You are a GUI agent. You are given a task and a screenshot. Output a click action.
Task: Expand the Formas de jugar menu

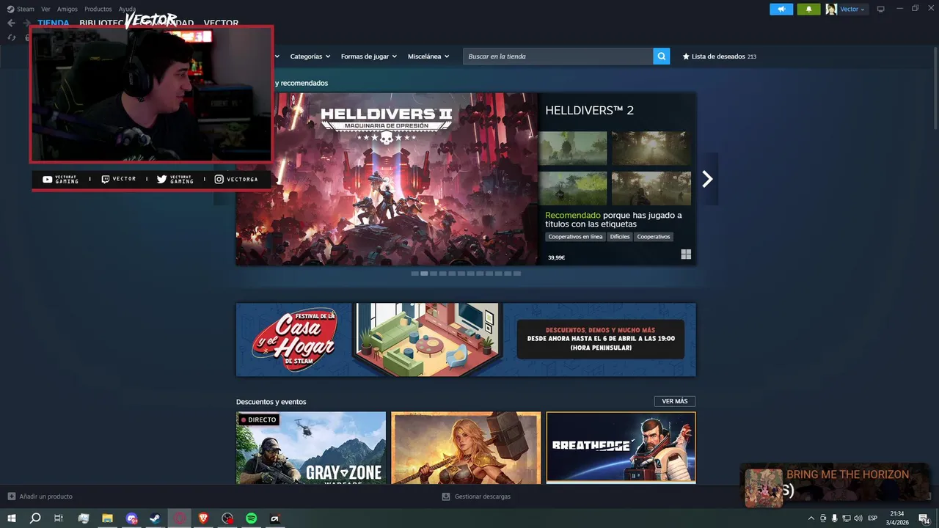click(x=368, y=56)
